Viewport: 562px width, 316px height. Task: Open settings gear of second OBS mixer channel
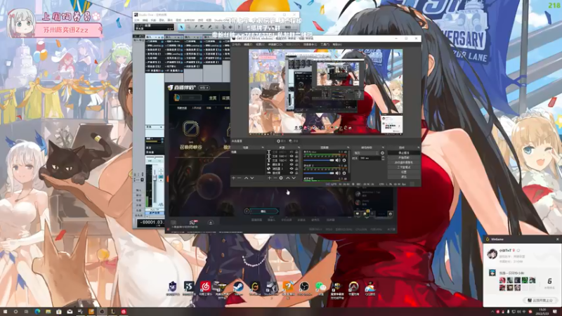point(344,173)
